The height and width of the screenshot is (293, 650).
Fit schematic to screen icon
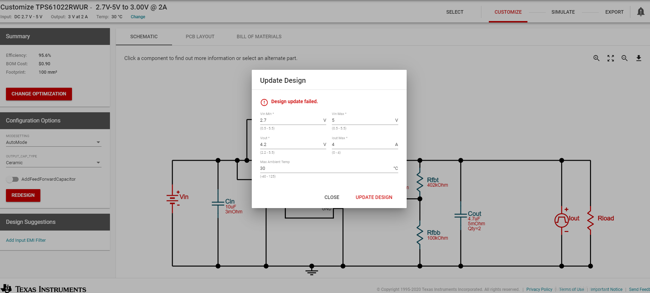point(611,58)
